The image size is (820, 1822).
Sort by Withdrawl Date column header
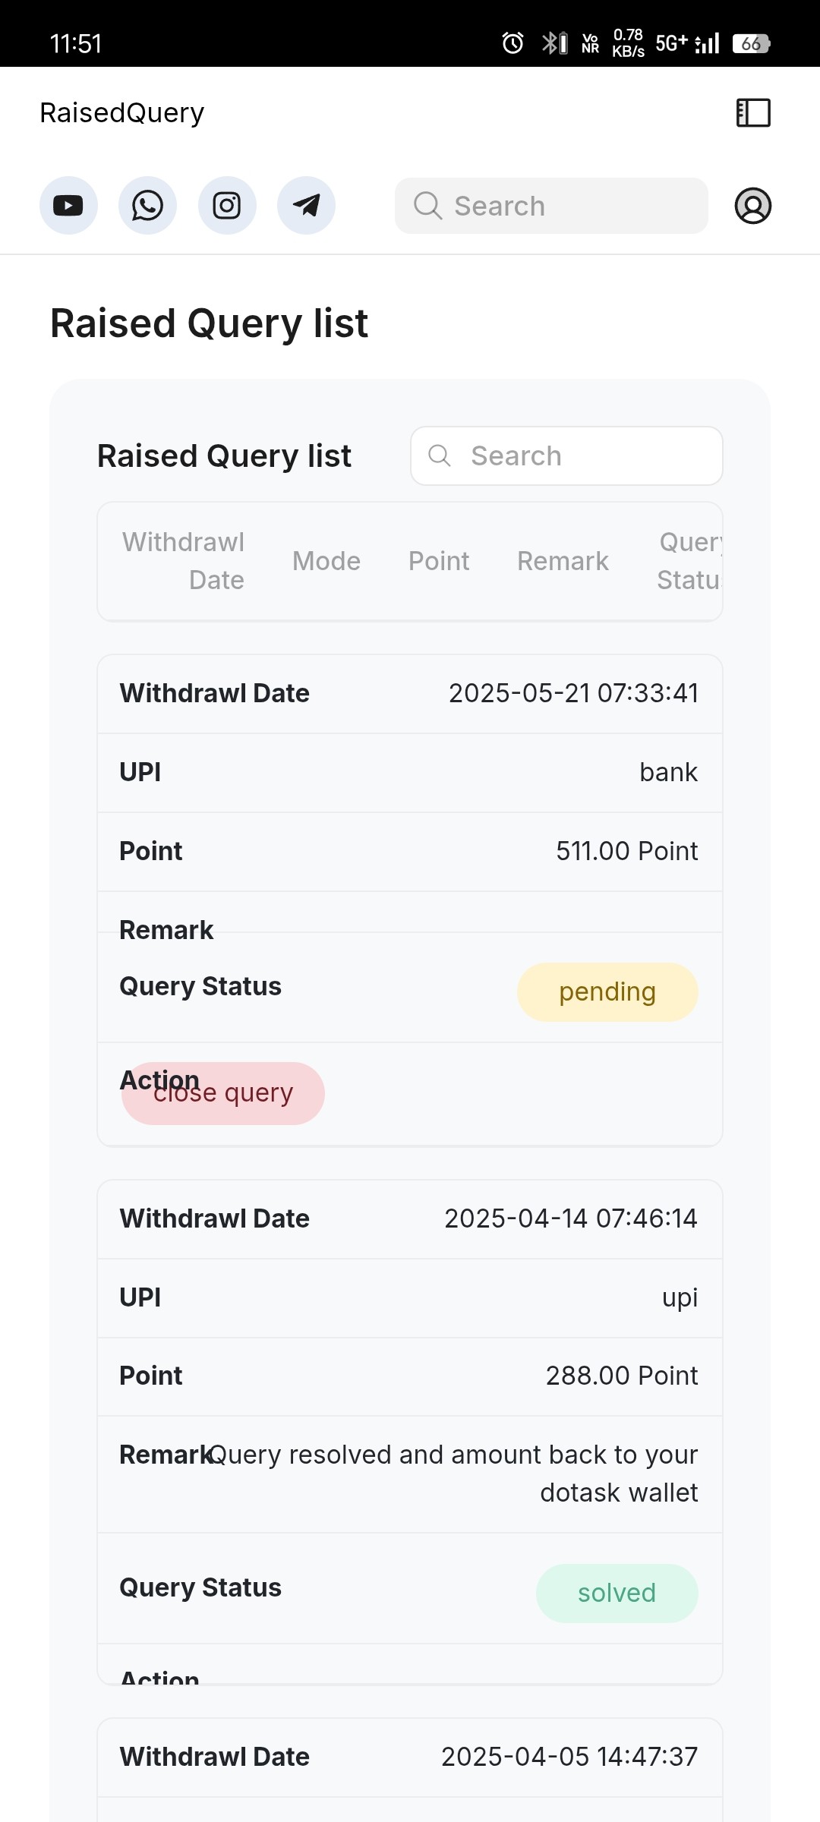[x=183, y=561]
